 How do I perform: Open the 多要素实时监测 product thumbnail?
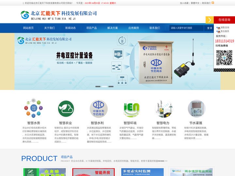142,172
